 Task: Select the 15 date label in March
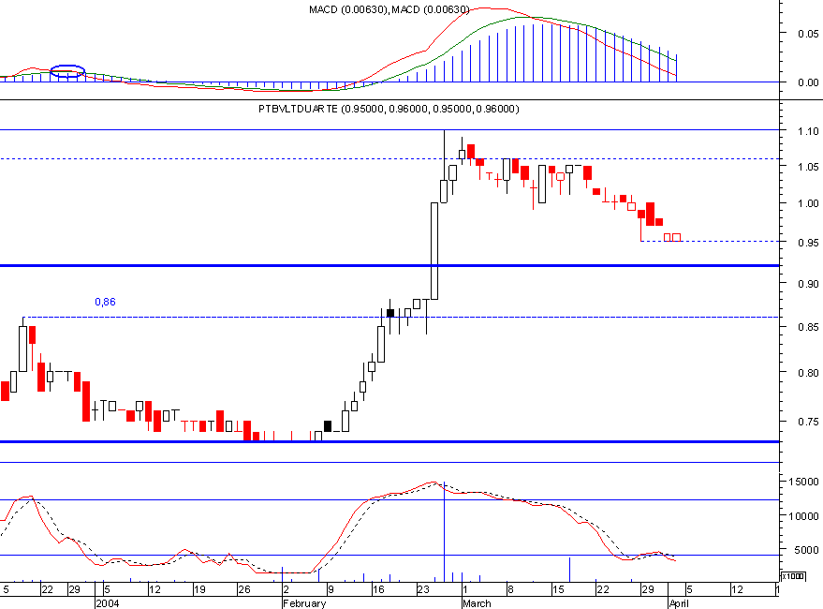click(x=558, y=589)
